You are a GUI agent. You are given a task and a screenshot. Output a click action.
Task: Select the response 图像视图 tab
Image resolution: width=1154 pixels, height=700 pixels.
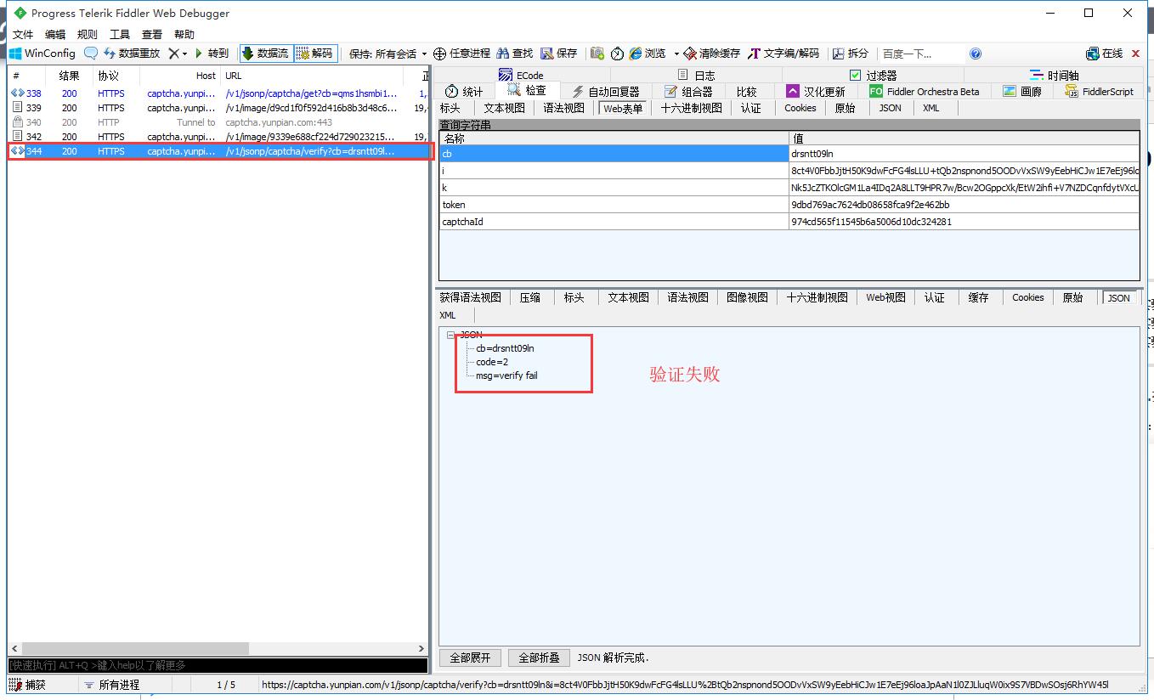pos(747,297)
